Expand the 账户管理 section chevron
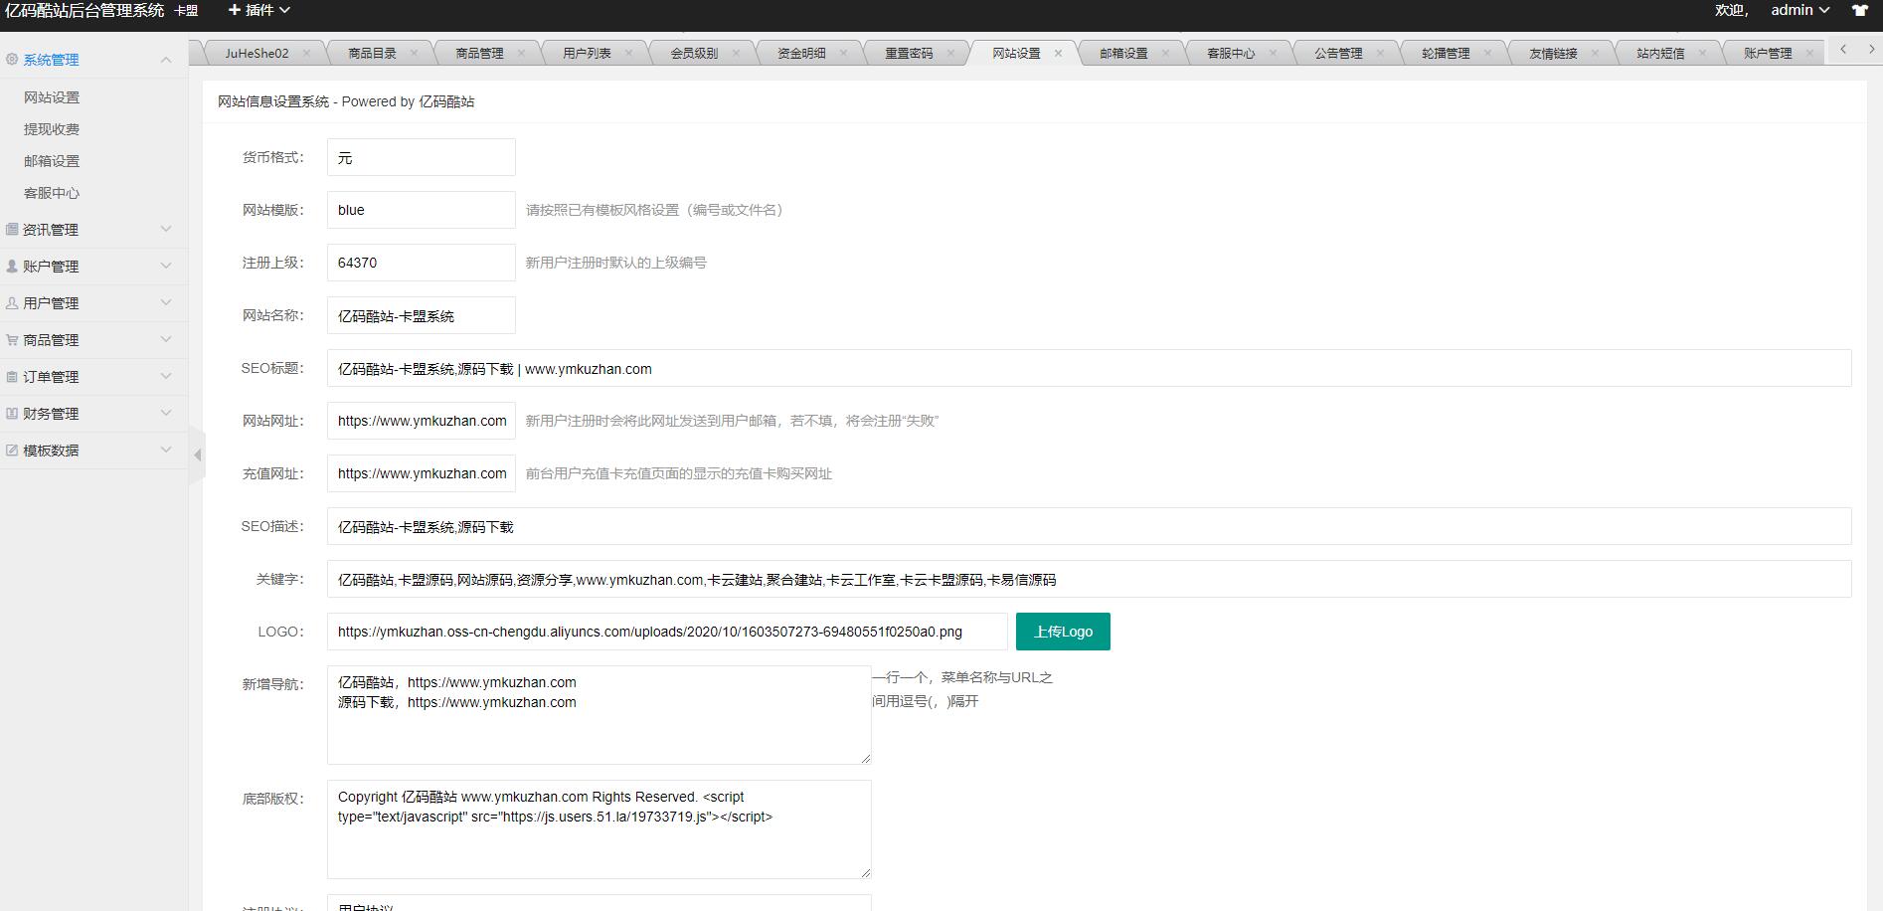Viewport: 1883px width, 911px height. [166, 267]
